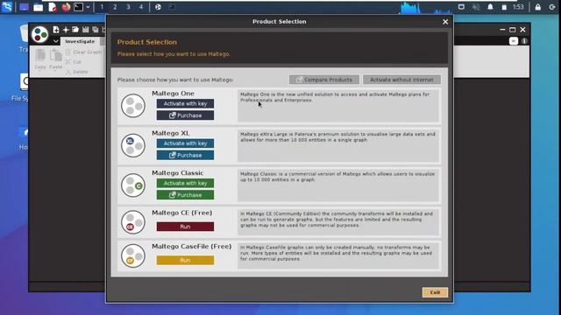Open Compare Products
The width and height of the screenshot is (561, 315).
click(x=324, y=80)
